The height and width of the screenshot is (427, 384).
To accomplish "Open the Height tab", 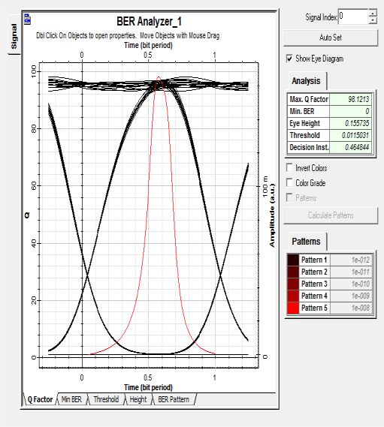I will 138,399.
